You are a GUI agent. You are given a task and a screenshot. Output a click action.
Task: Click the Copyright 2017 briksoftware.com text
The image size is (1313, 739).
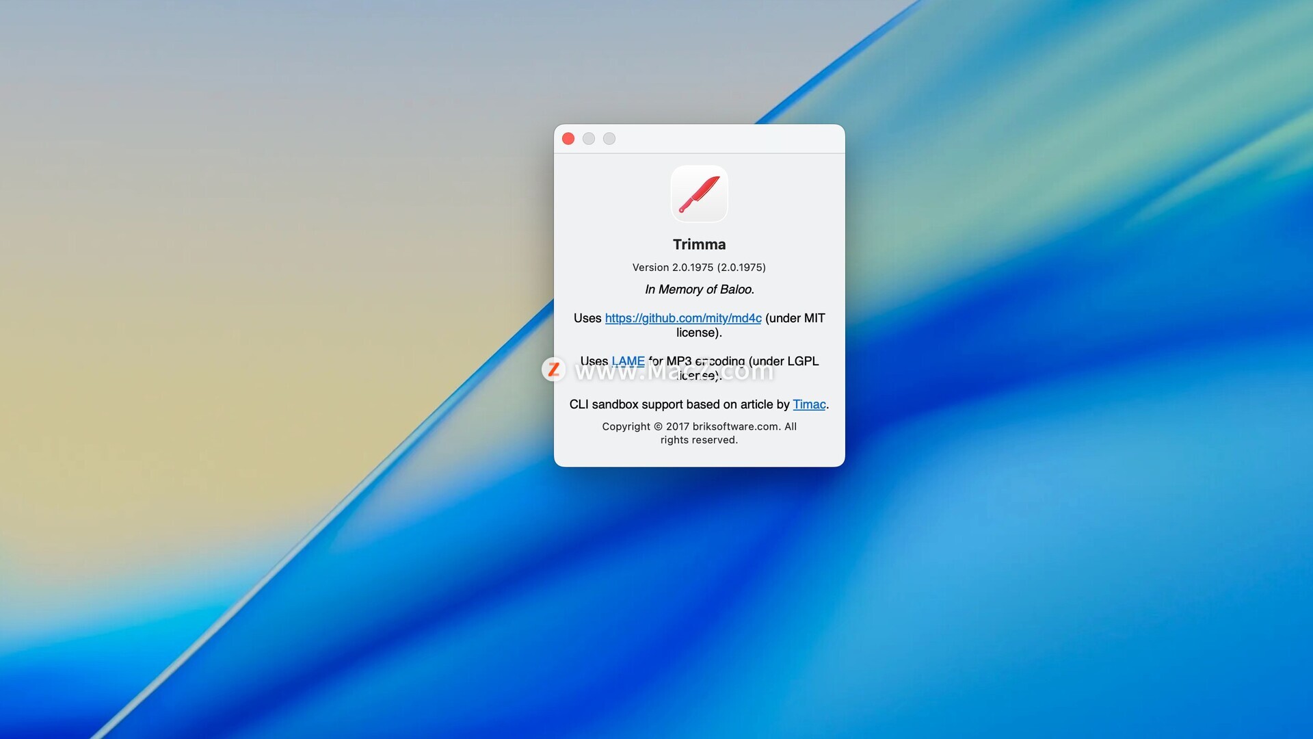coord(699,426)
